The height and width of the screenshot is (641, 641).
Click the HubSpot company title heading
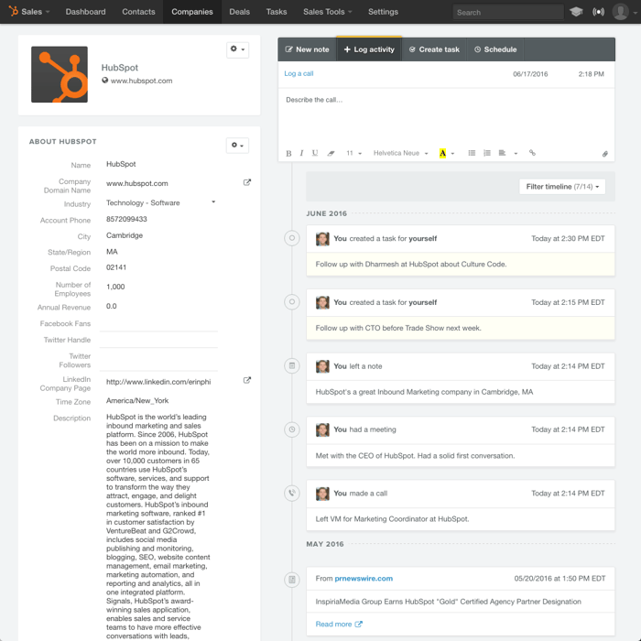tap(119, 68)
